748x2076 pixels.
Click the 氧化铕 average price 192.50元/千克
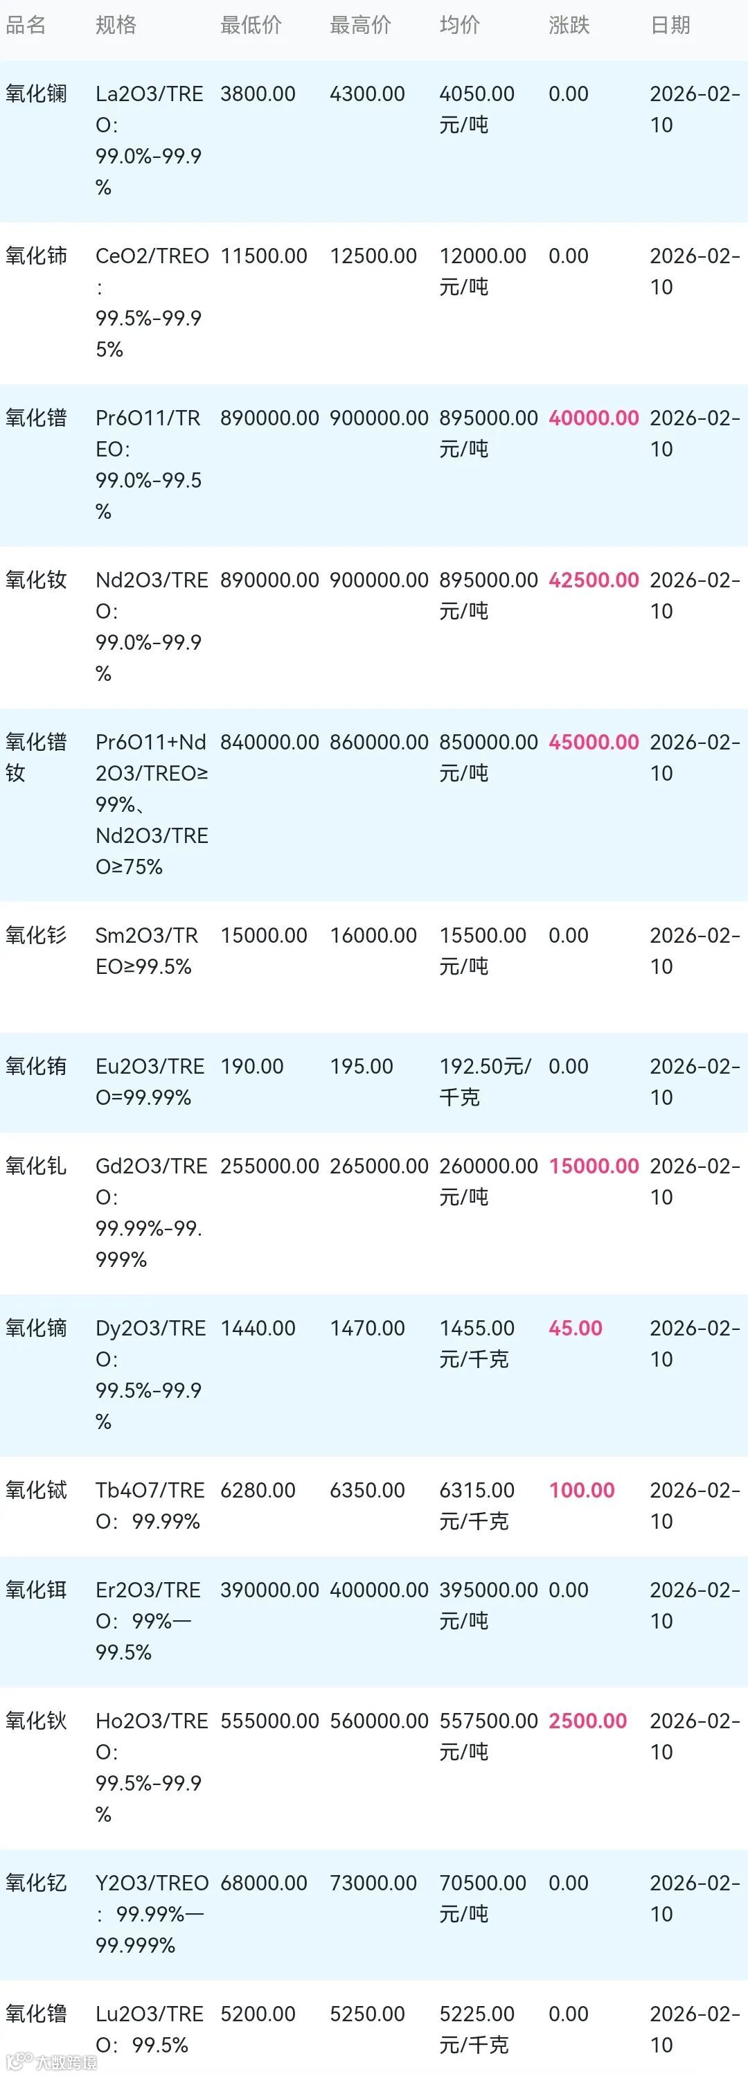pyautogui.click(x=484, y=1081)
